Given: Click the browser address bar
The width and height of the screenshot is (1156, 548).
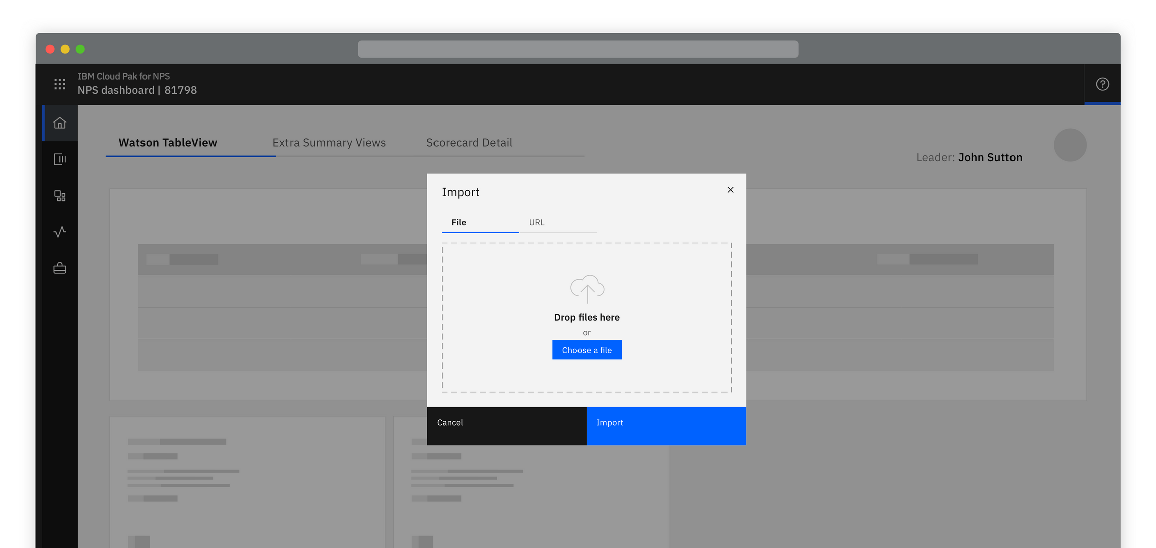Looking at the screenshot, I should click(578, 49).
